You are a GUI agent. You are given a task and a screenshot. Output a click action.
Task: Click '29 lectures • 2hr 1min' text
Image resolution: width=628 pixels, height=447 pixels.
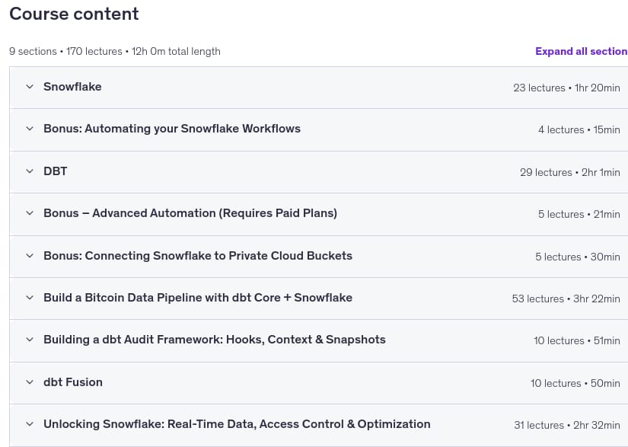(x=570, y=172)
